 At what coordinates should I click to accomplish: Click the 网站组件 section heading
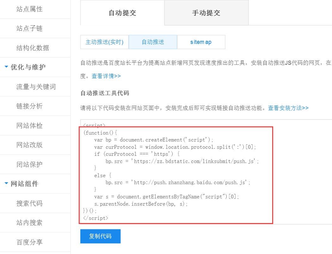tap(25, 184)
